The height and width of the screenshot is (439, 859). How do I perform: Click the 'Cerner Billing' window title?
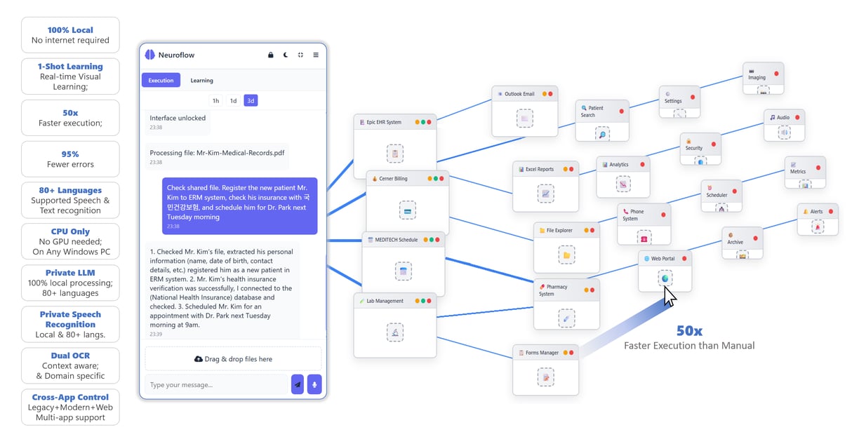click(x=392, y=179)
